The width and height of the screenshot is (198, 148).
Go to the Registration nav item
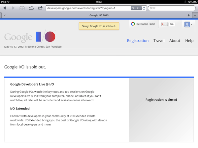(138, 41)
